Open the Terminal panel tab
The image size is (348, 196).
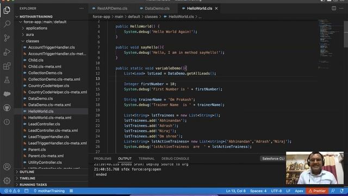click(146, 158)
